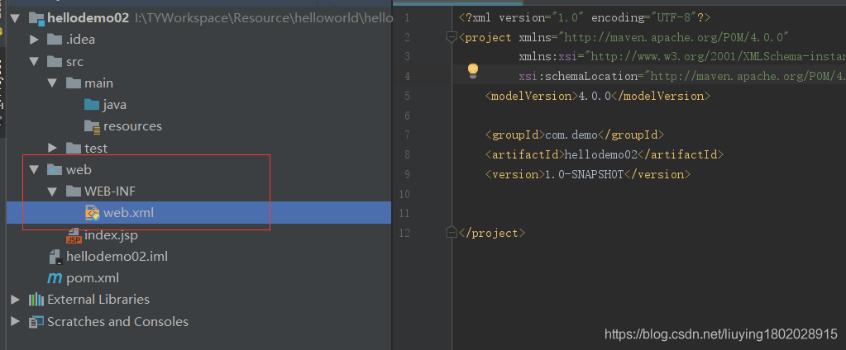Click the artifactId hellodemo02 line
This screenshot has width=846, height=350.
[605, 154]
